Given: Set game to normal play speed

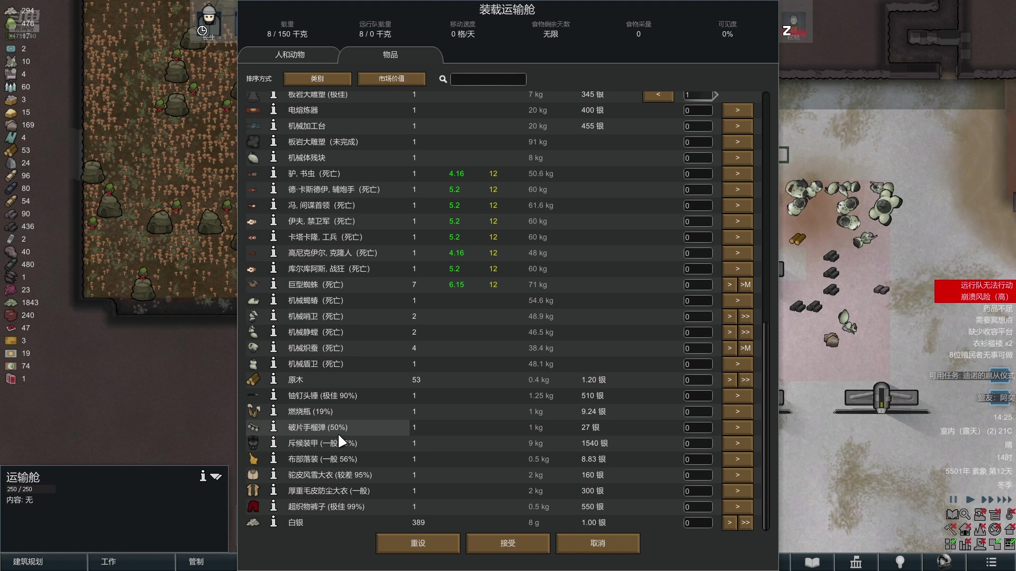Looking at the screenshot, I should pyautogui.click(x=970, y=499).
